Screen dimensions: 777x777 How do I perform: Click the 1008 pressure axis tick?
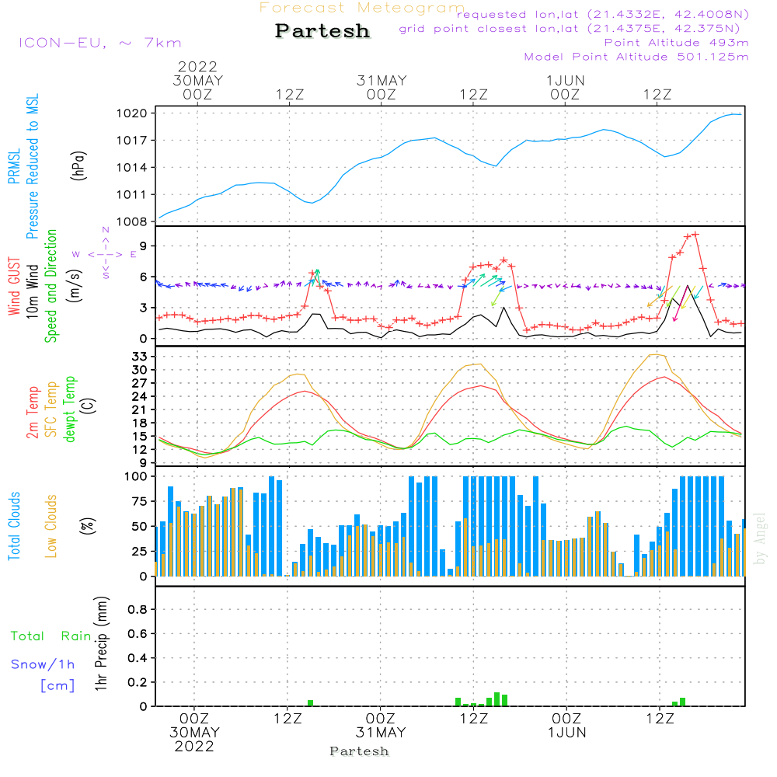coord(132,222)
